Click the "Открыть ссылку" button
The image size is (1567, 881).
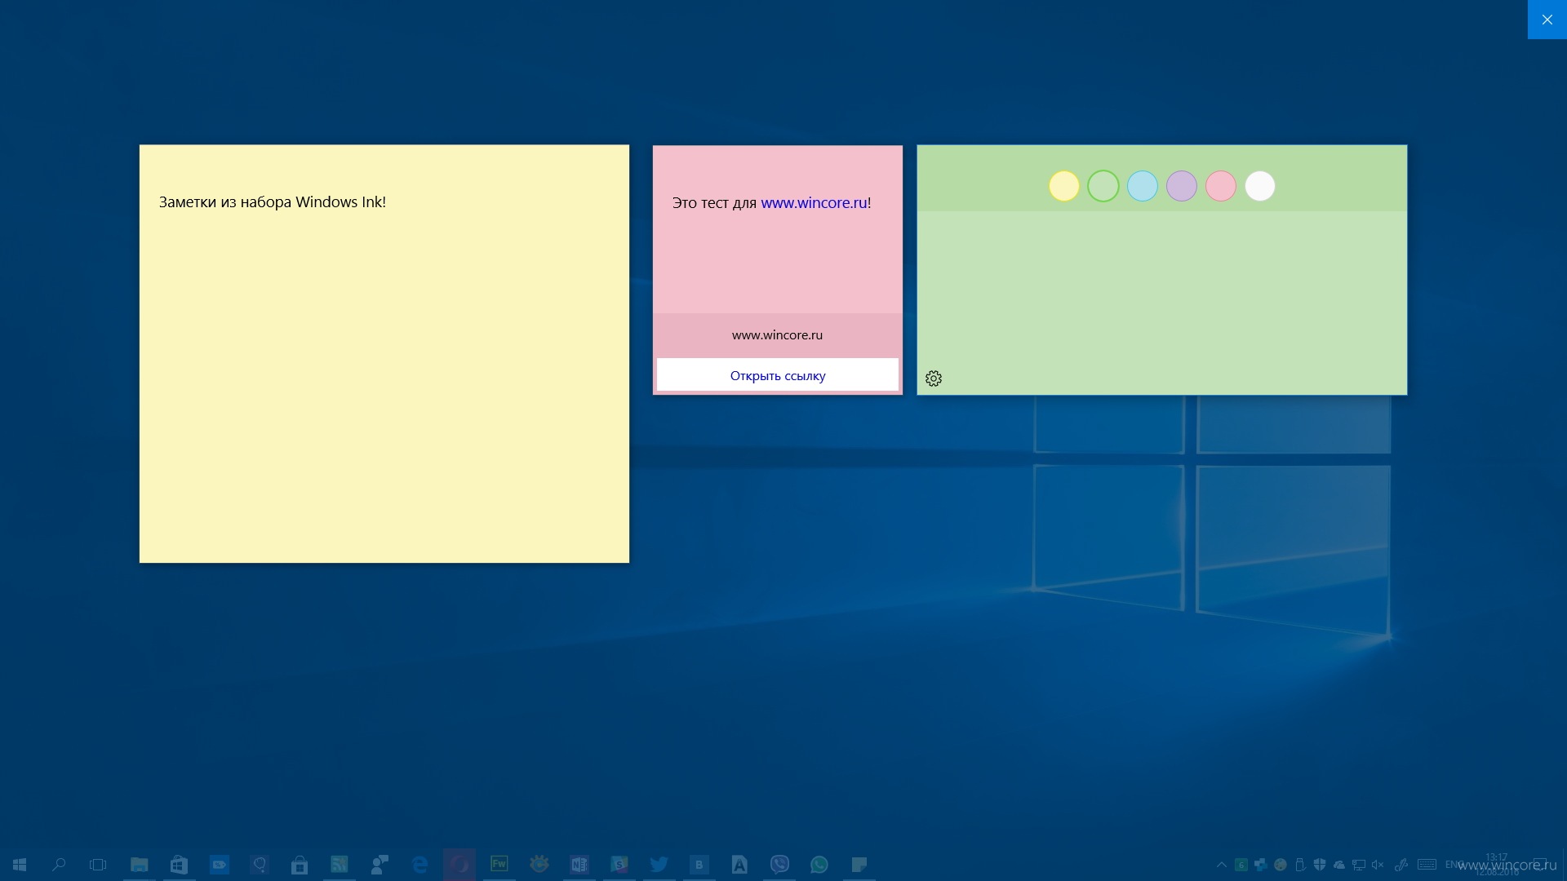pos(778,375)
